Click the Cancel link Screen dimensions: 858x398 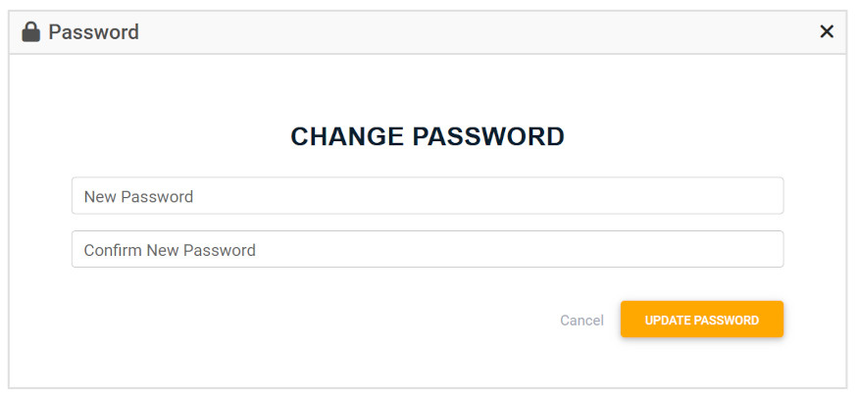coord(581,321)
